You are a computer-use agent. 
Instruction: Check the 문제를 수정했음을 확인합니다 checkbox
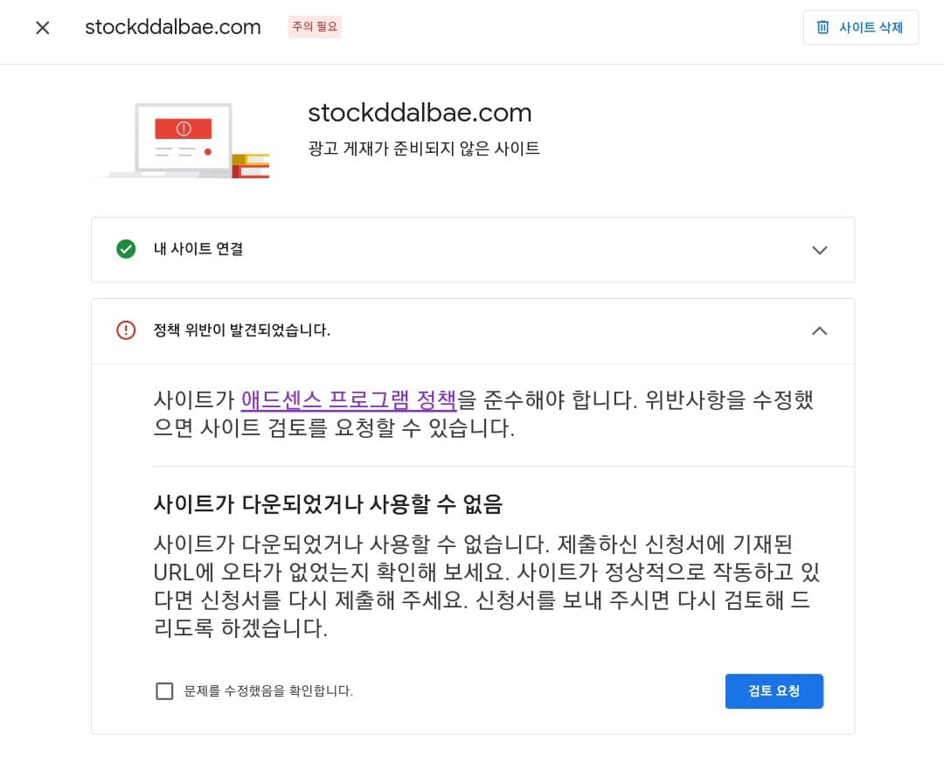coord(164,690)
